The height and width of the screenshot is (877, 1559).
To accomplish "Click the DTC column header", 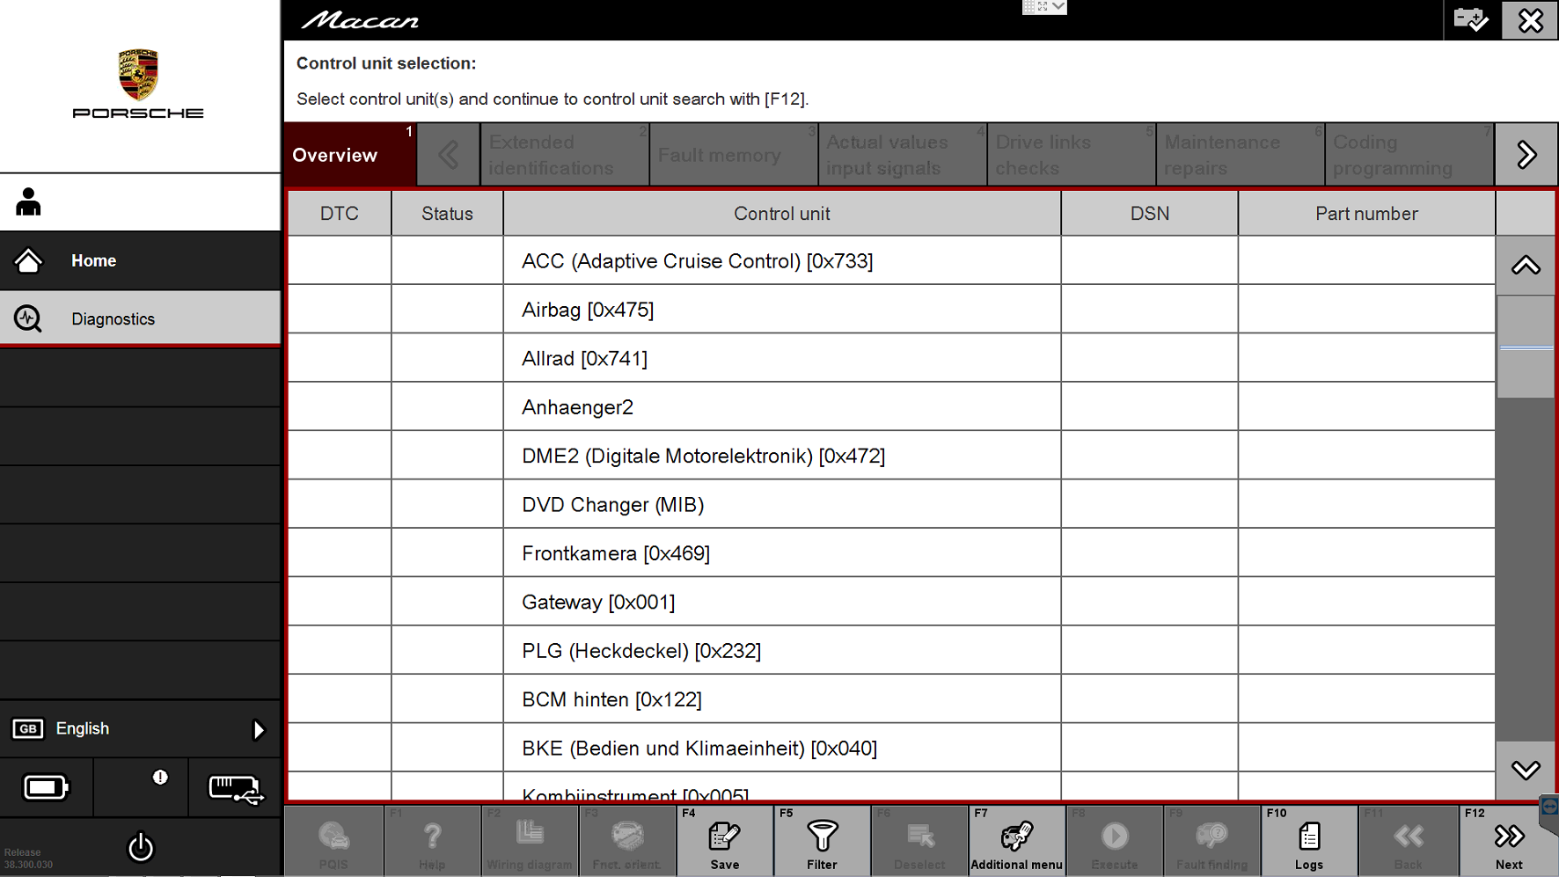I will coord(340,214).
